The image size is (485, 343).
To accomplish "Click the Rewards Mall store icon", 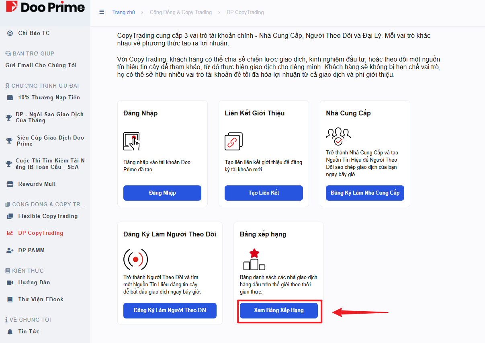I will [x=10, y=184].
